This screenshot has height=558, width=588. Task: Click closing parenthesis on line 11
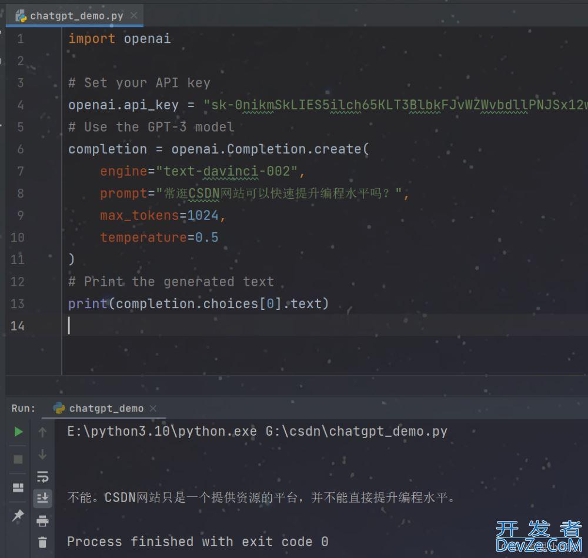point(71,259)
